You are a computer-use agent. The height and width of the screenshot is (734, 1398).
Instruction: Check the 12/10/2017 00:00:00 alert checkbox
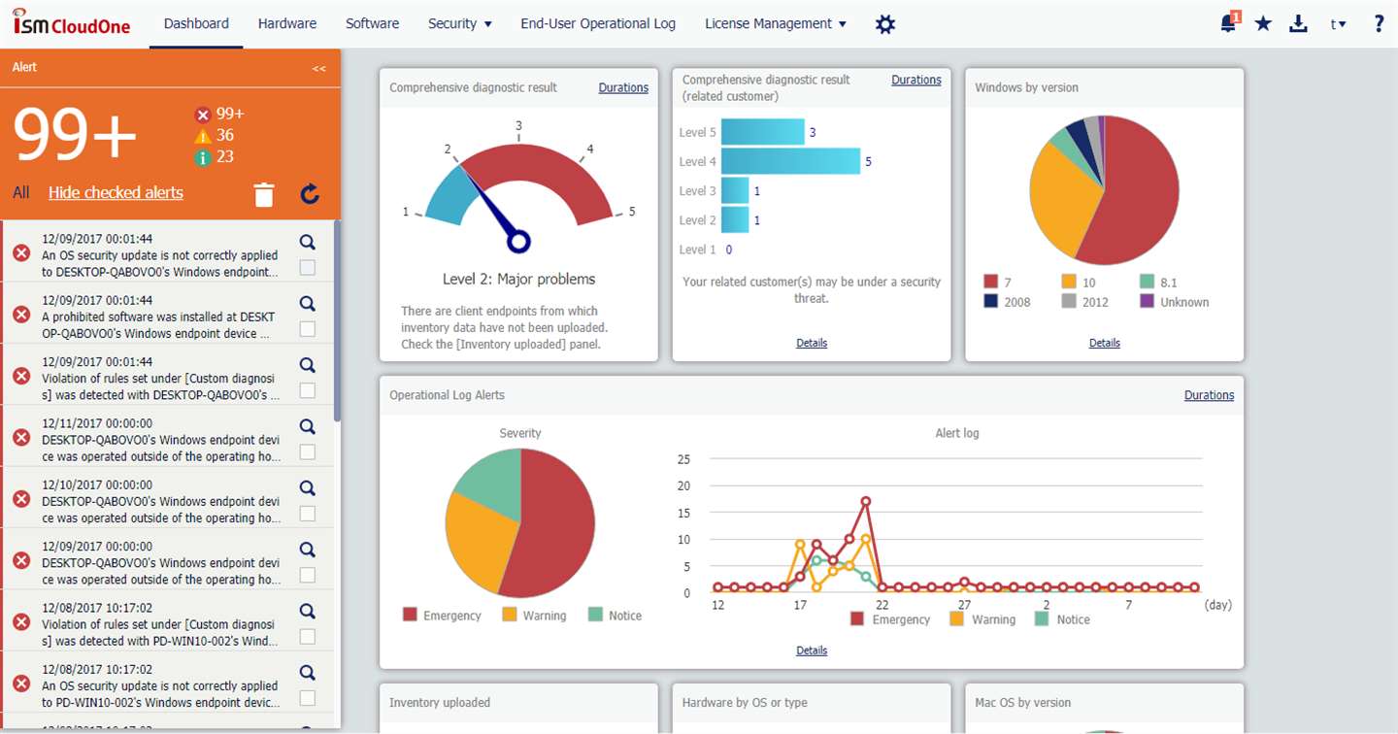click(308, 514)
